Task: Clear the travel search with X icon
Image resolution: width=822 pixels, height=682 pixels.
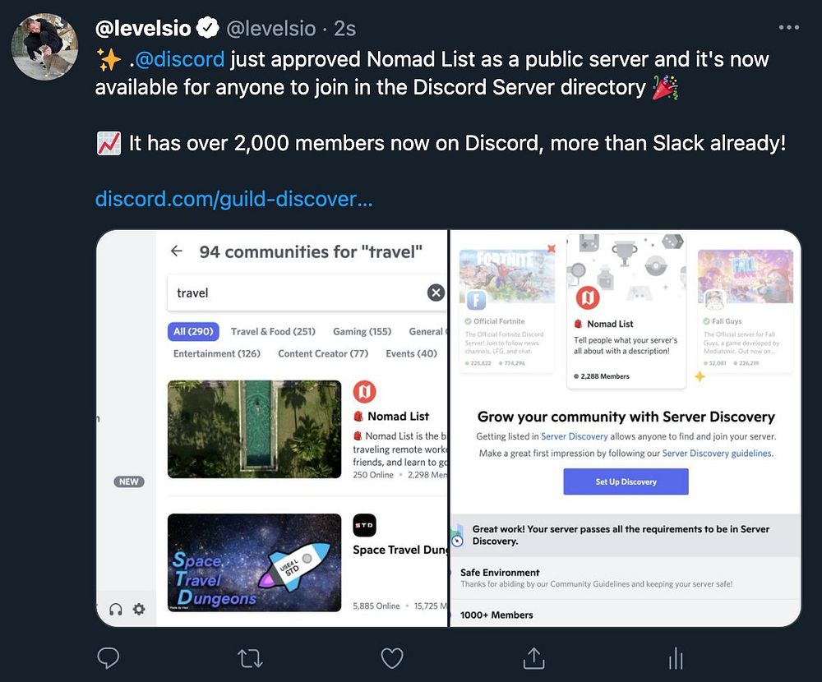Action: point(436,293)
